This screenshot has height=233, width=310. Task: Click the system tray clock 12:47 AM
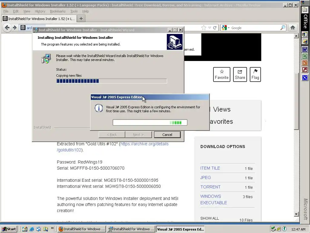298,229
